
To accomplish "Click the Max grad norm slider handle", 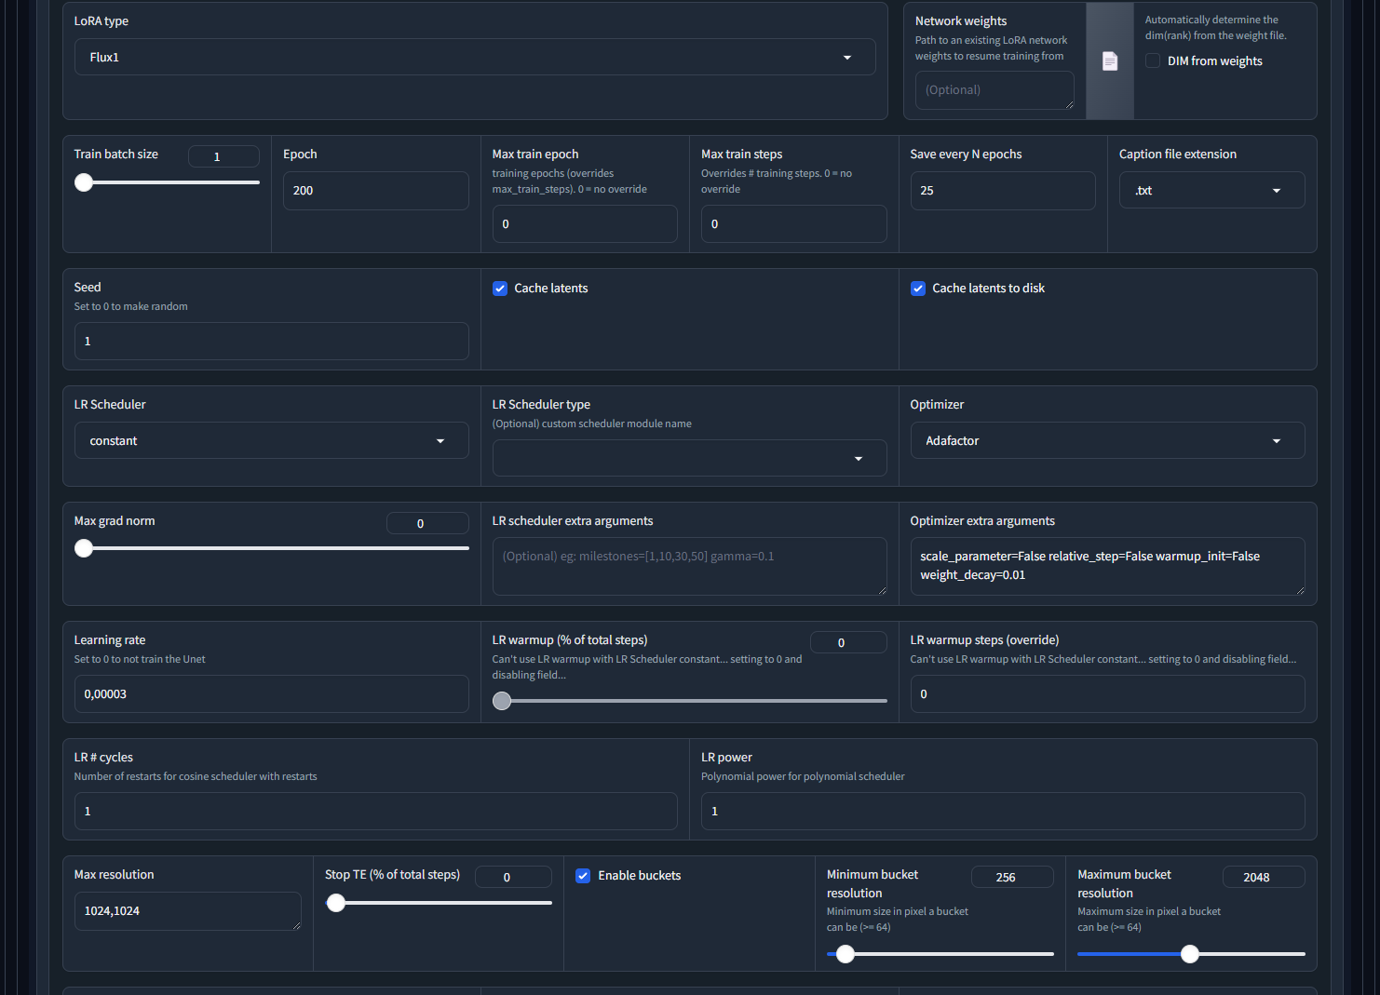I will pyautogui.click(x=84, y=548).
